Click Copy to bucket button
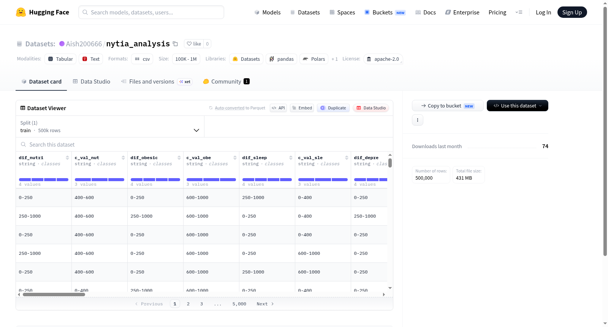608x327 pixels. click(x=448, y=106)
